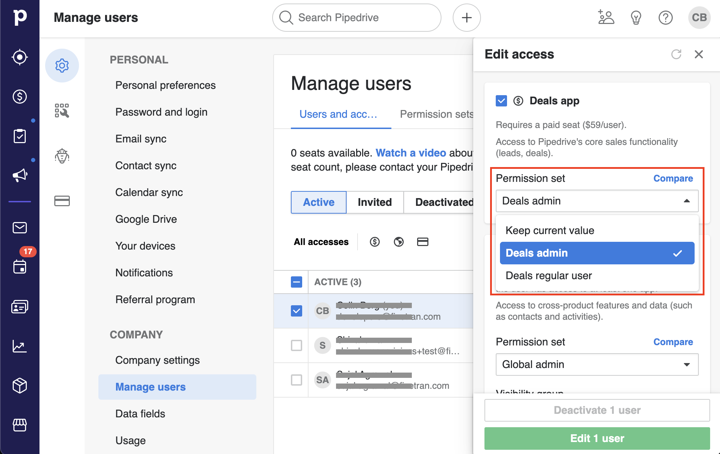Image resolution: width=720 pixels, height=454 pixels.
Task: Open the Watch a video link
Action: (411, 153)
